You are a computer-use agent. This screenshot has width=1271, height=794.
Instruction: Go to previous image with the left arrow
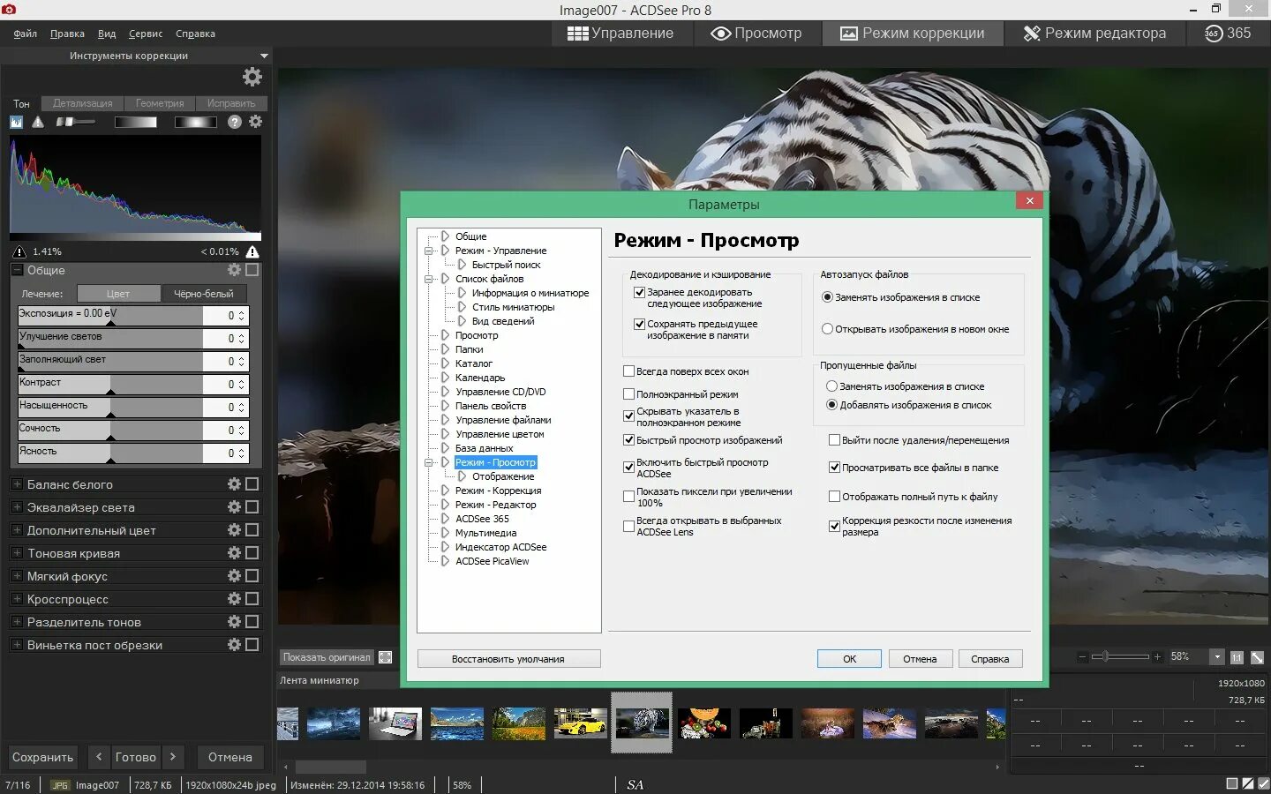[98, 756]
